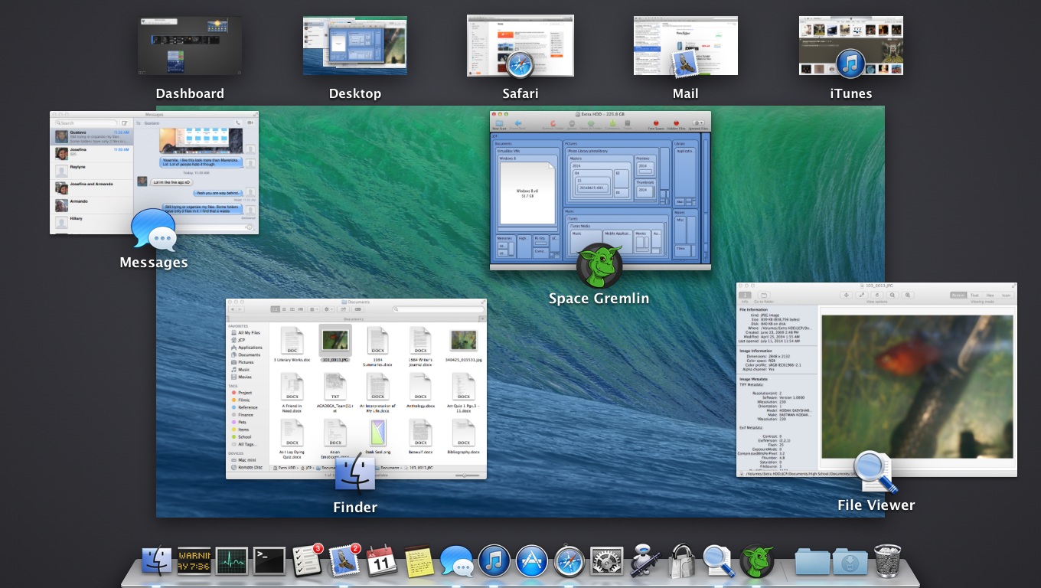The height and width of the screenshot is (588, 1041).
Task: Switch to the Safari space thumbnail at top
Action: click(x=520, y=46)
